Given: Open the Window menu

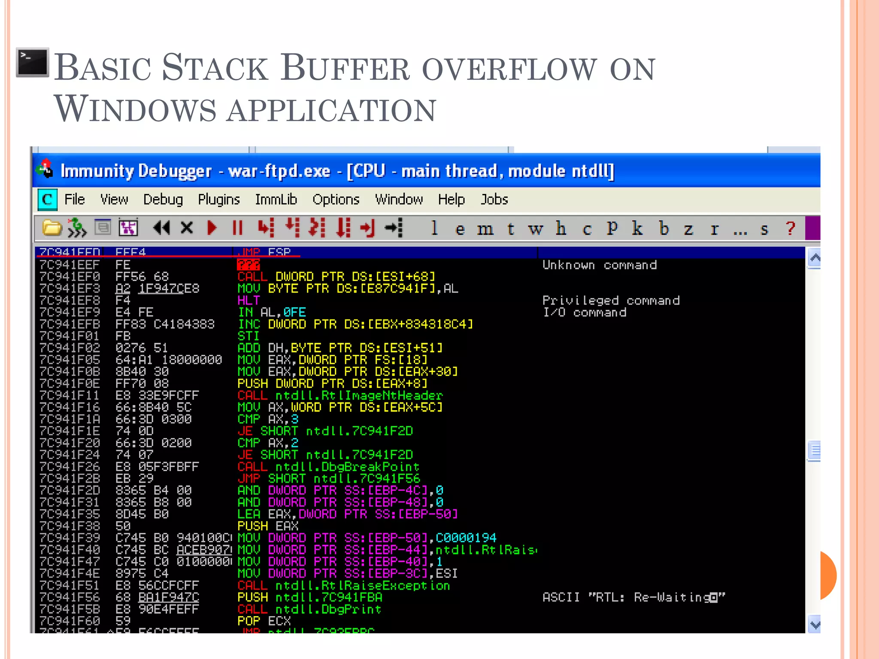Looking at the screenshot, I should (x=399, y=200).
